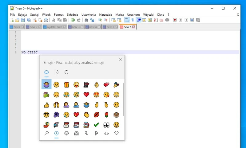Start macro recording with red dot button
The height and width of the screenshot is (148, 246).
pyautogui.click(x=175, y=20)
